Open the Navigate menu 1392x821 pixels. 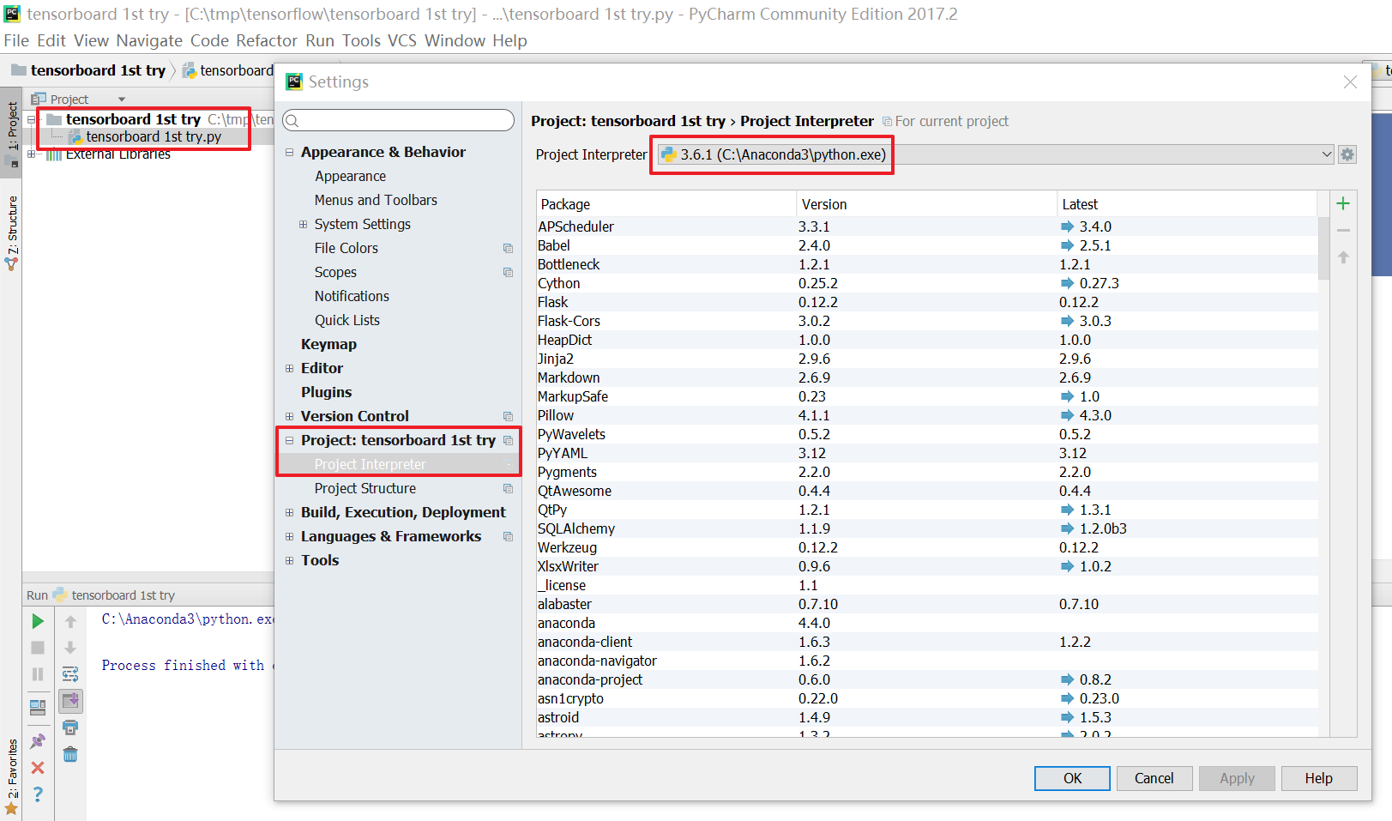[149, 40]
